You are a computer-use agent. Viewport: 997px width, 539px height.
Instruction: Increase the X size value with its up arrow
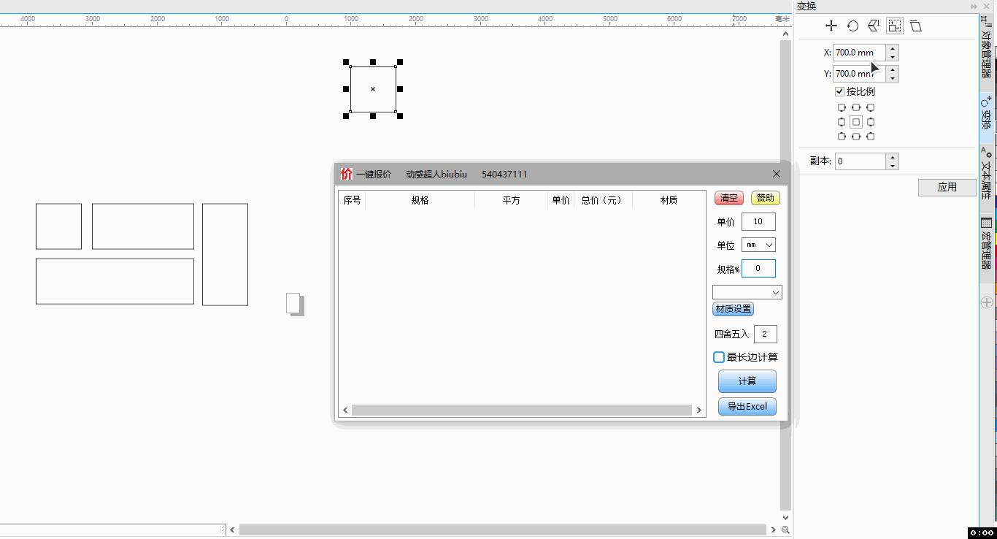(893, 49)
